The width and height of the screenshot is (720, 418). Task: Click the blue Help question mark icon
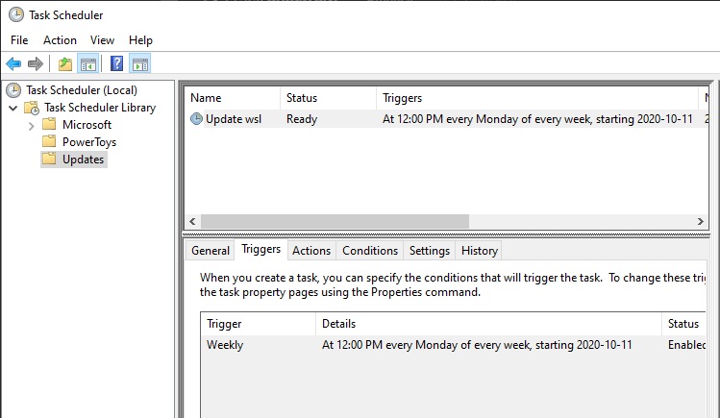click(x=116, y=64)
